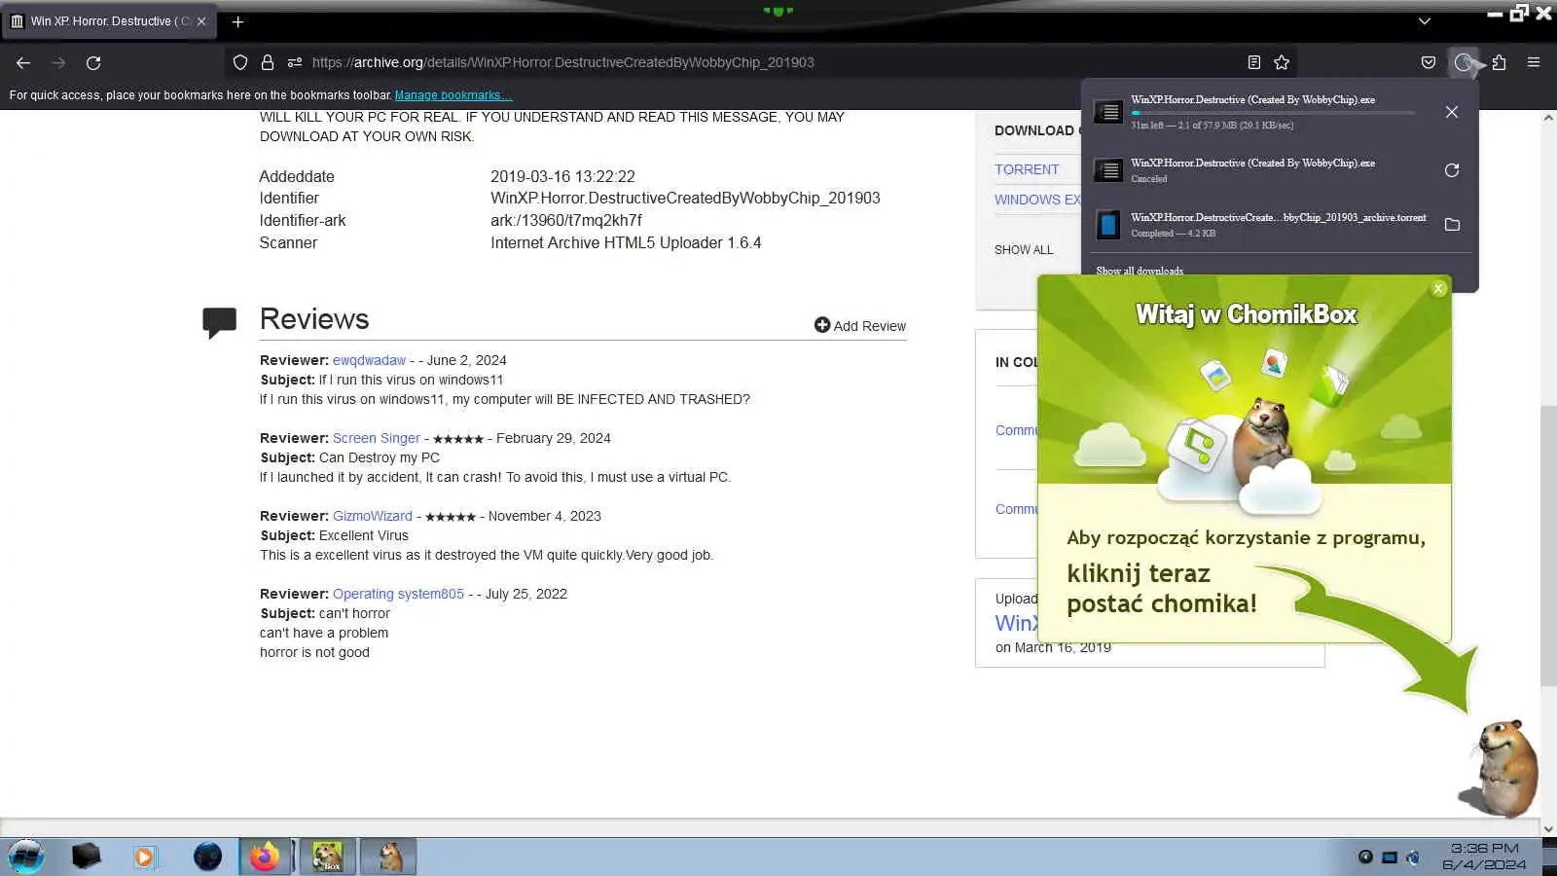
Task: Toggle the Firefox downloads panel button
Action: [x=1464, y=62]
